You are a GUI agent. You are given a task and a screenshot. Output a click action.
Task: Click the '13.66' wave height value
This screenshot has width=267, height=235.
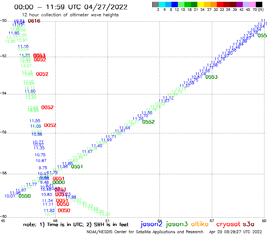93,208
